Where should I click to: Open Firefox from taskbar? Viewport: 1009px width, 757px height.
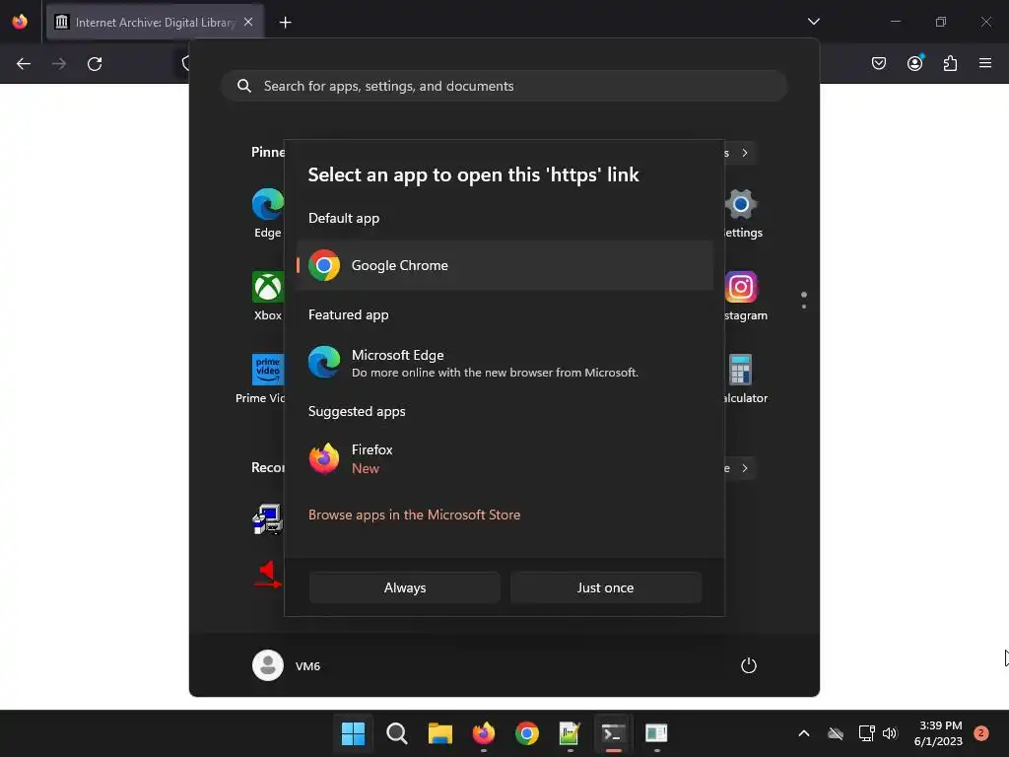pyautogui.click(x=483, y=733)
